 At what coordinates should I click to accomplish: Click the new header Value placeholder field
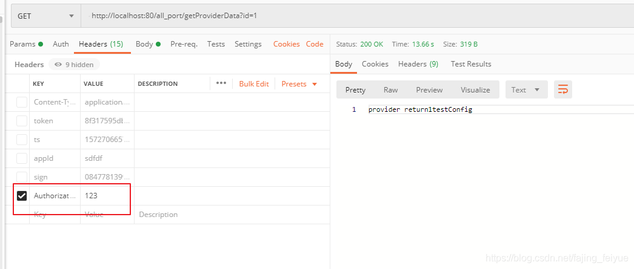click(x=107, y=215)
